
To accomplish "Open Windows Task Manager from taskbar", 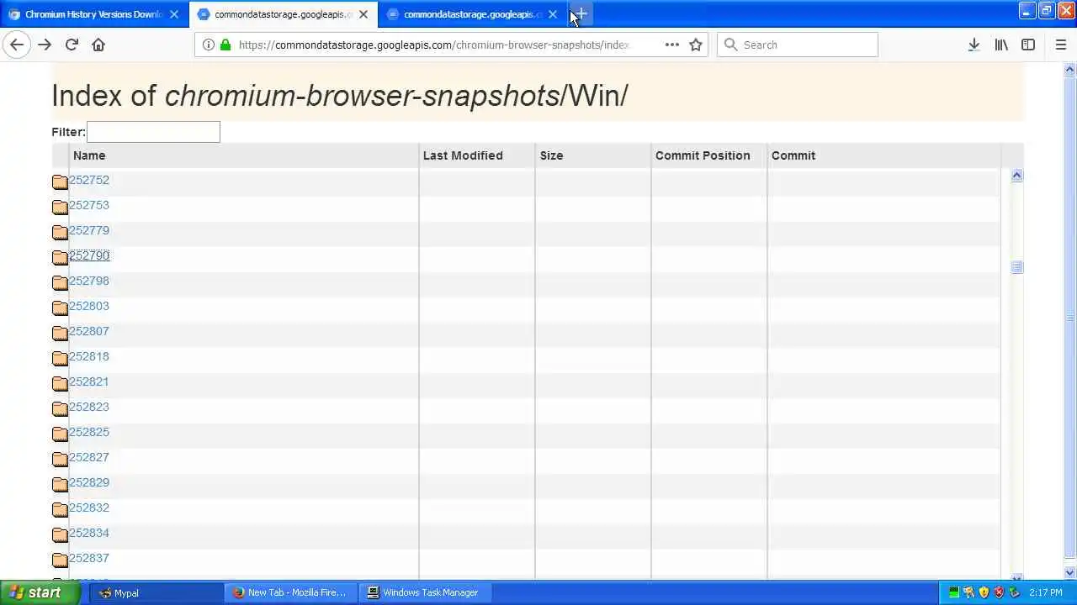I will tap(425, 592).
